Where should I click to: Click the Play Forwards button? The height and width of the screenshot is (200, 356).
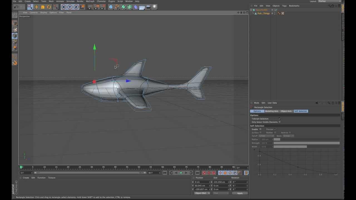[x=181, y=173]
